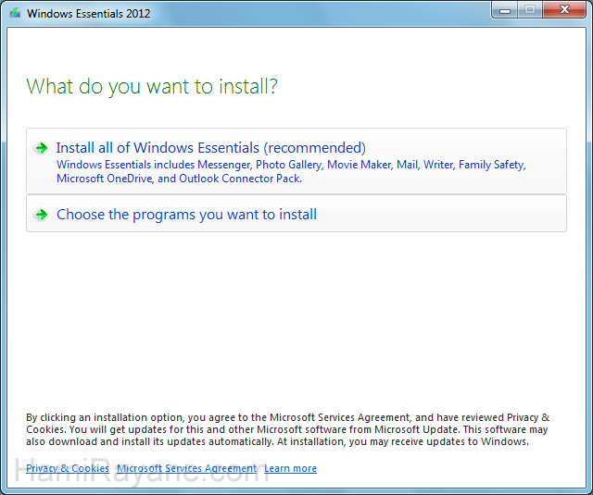Click the Windows Essentials title bar icon

coord(15,13)
